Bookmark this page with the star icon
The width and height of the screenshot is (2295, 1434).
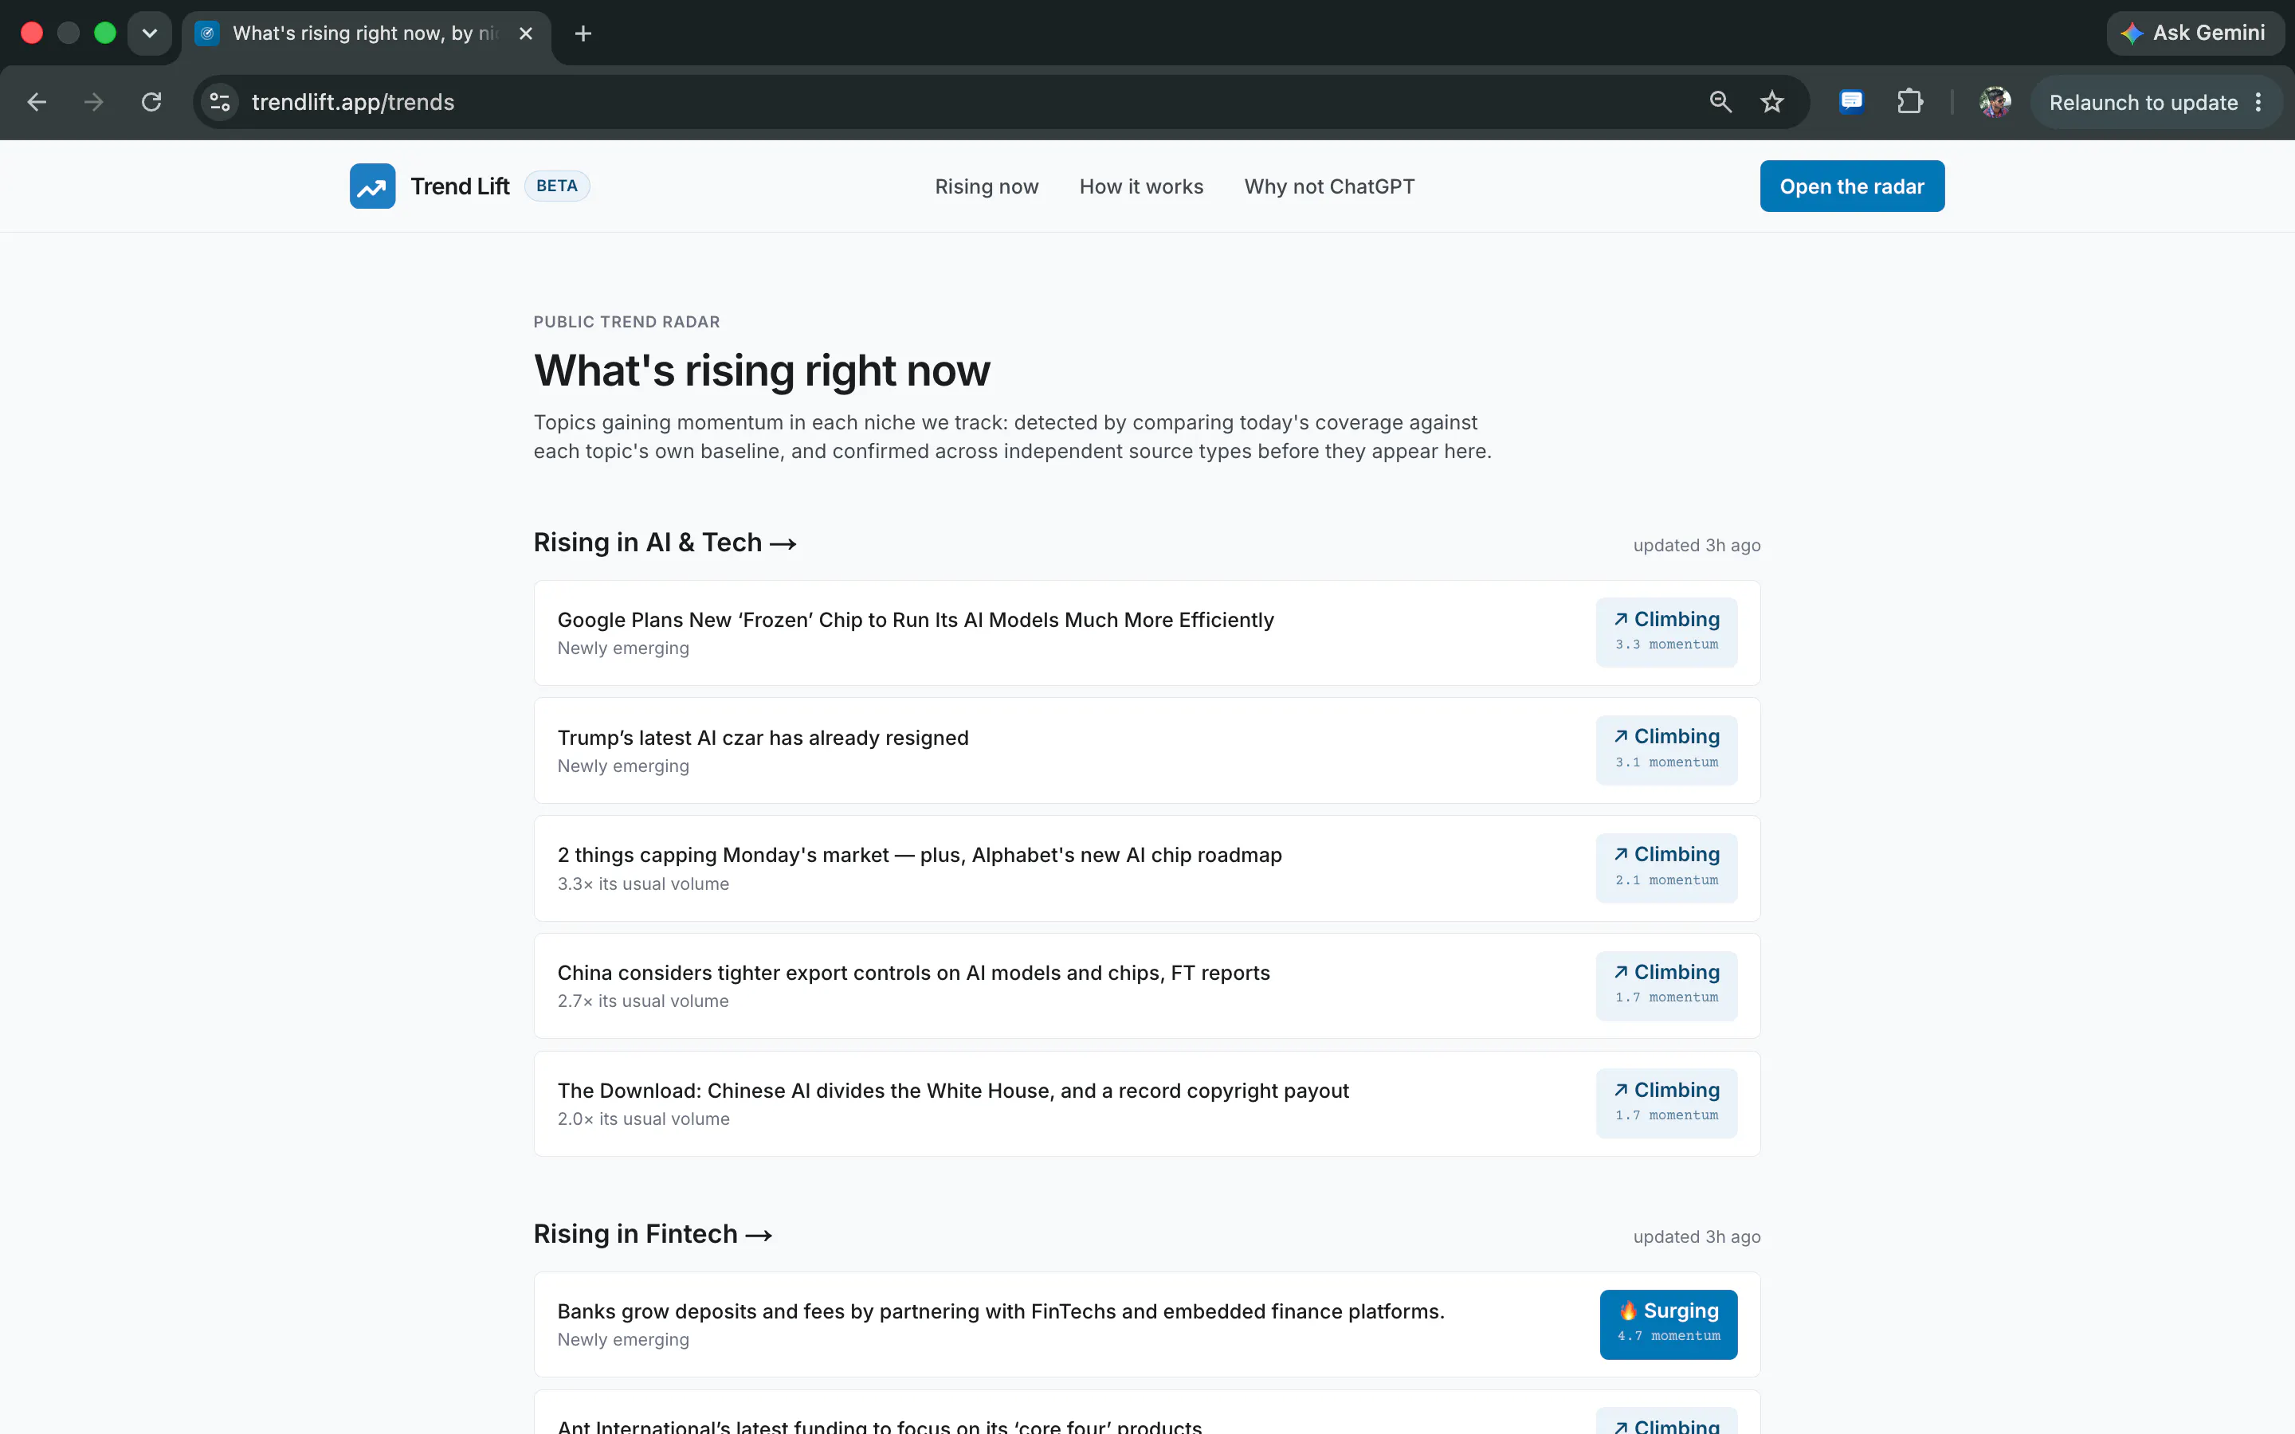[1771, 101]
